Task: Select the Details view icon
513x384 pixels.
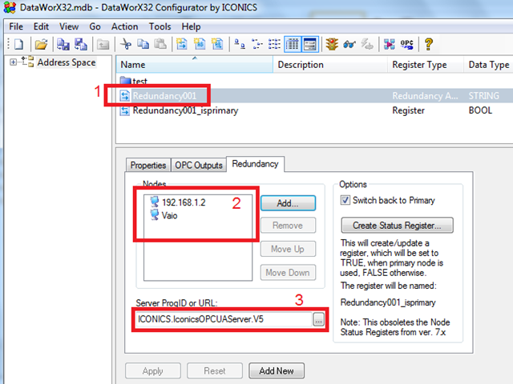Action: tap(293, 44)
